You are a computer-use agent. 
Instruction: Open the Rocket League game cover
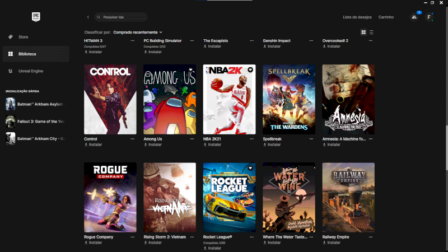click(230, 198)
